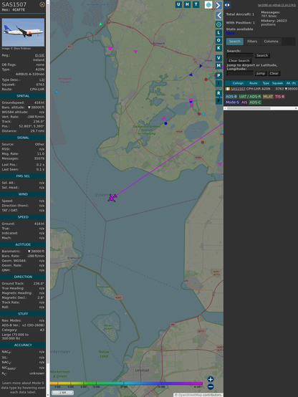This screenshot has height=397, width=298.
Task: Sort table by Type column
Action: (266, 83)
